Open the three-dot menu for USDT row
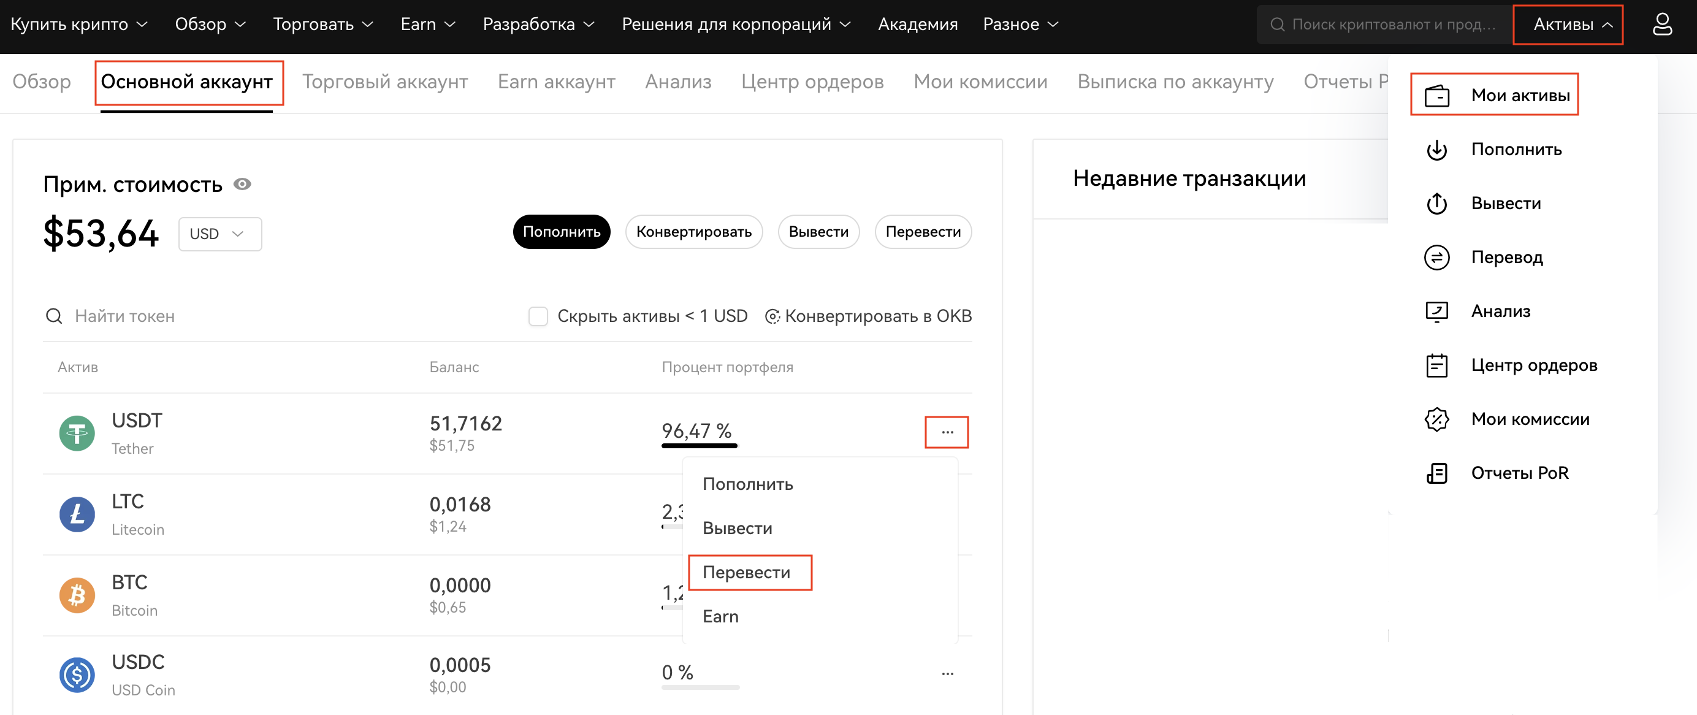Viewport: 1697px width, 715px height. [x=947, y=432]
